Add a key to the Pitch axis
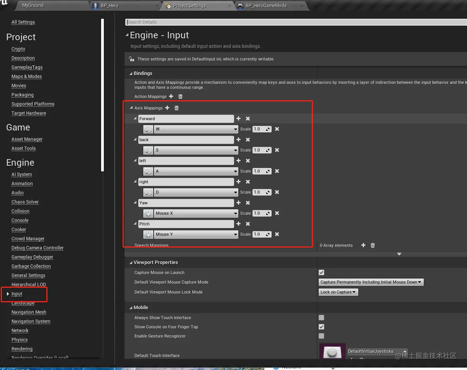The width and height of the screenshot is (467, 370). coord(239,224)
